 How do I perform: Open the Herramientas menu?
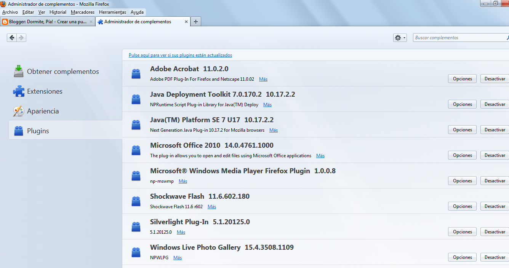tap(112, 12)
